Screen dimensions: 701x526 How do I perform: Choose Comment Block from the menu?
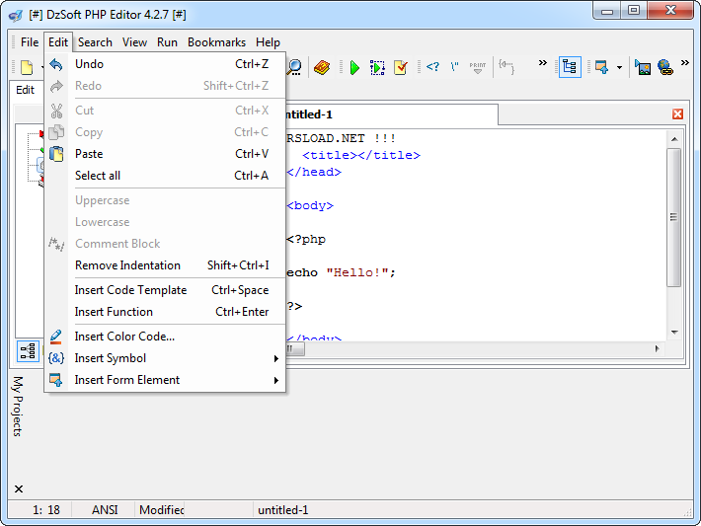coord(165,244)
